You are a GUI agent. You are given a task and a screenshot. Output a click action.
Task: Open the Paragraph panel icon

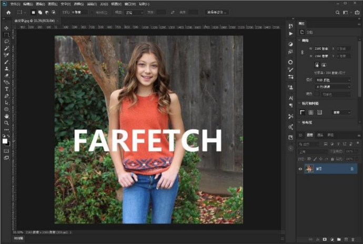pos(291,105)
